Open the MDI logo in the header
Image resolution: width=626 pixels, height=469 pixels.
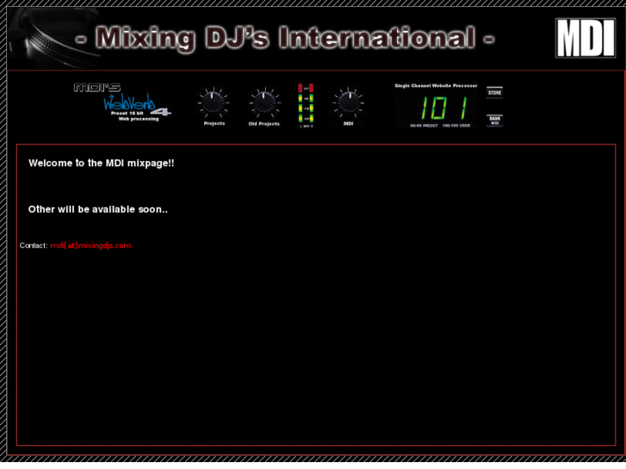pos(586,38)
